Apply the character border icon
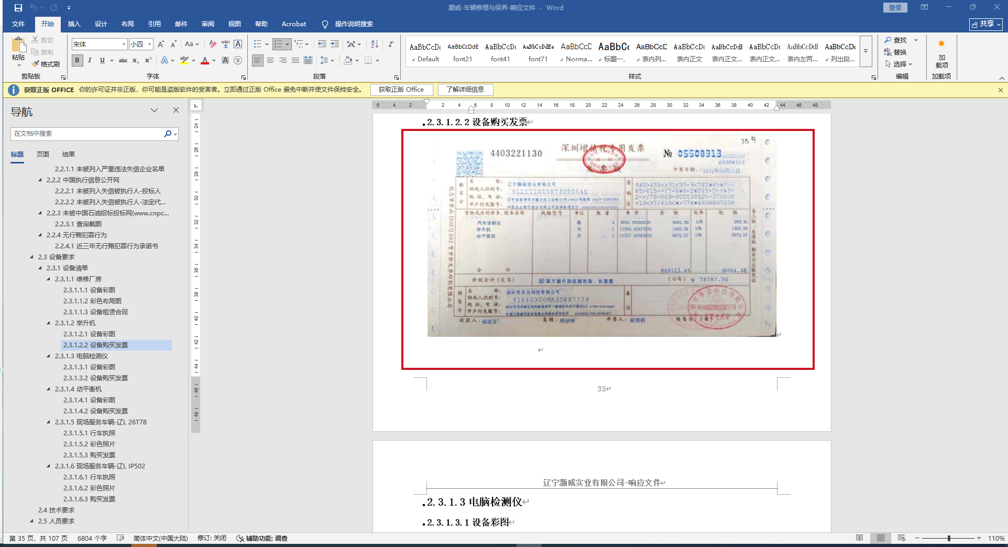 [238, 45]
